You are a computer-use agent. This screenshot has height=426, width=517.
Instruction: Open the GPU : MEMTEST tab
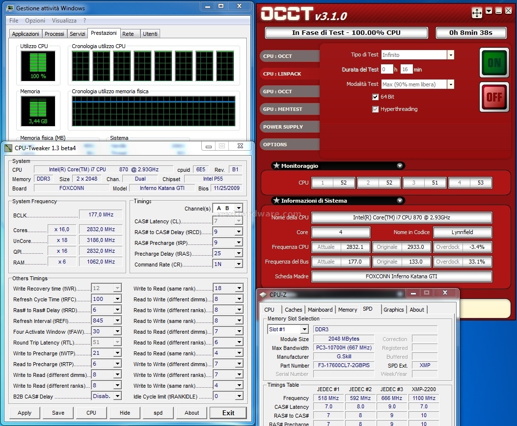[290, 109]
